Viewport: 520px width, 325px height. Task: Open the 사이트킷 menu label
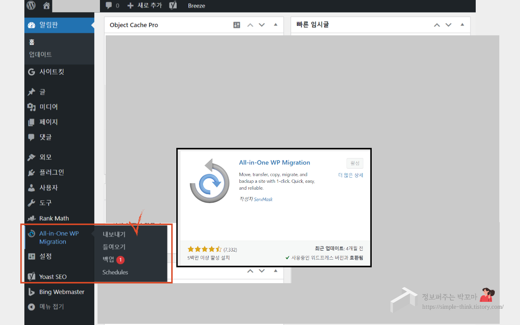pos(52,72)
